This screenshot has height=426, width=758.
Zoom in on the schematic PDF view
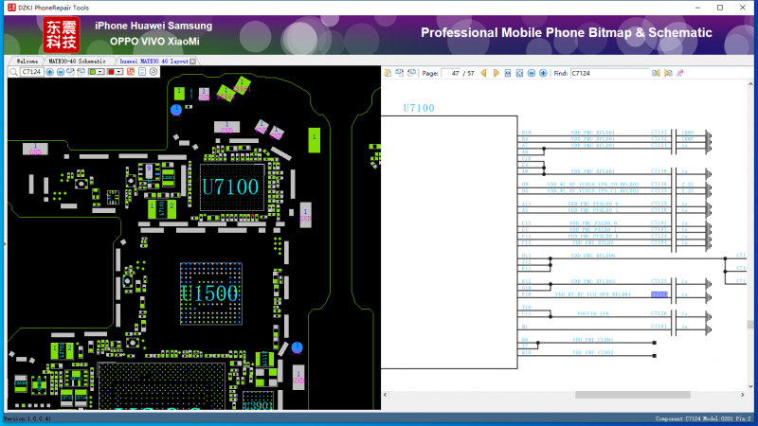click(x=543, y=73)
